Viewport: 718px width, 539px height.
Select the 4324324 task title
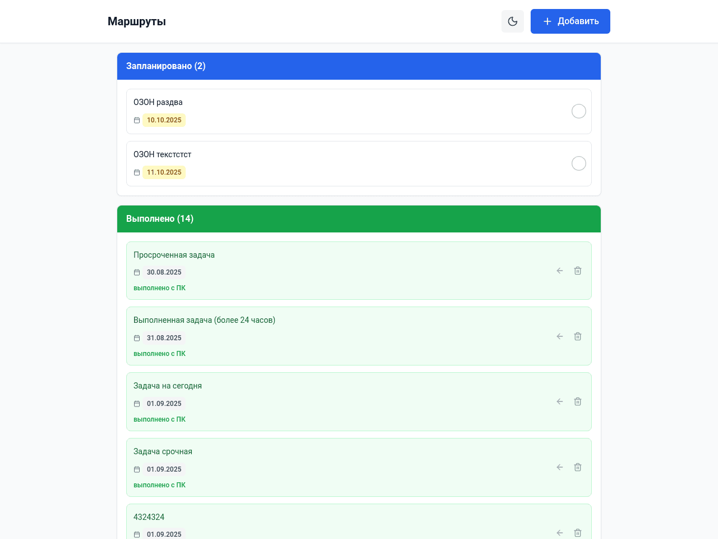149,517
